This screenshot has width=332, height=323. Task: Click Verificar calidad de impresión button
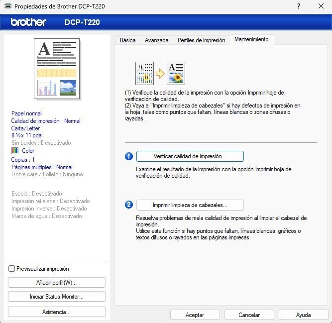190,156
